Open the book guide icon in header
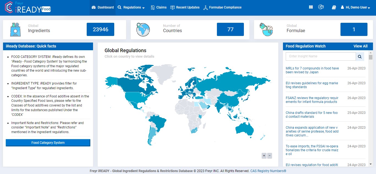Screen dimensions: 376x174 coord(334,7)
